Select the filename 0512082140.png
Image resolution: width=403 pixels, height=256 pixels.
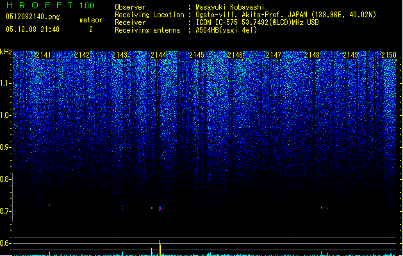point(33,17)
